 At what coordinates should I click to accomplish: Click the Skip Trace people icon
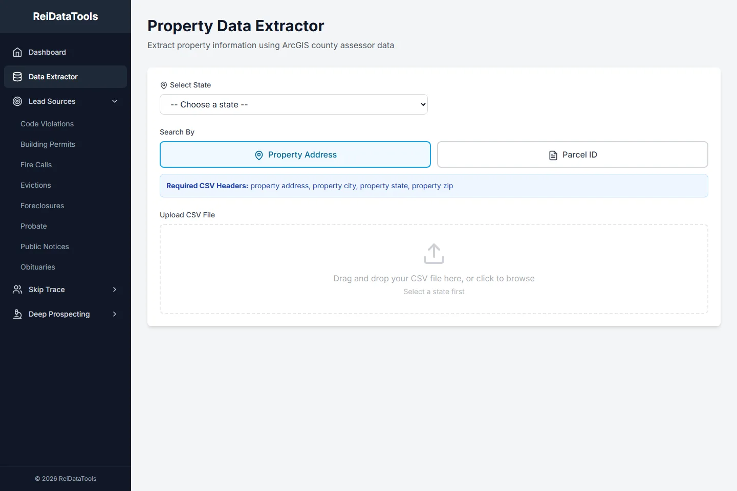pyautogui.click(x=17, y=289)
